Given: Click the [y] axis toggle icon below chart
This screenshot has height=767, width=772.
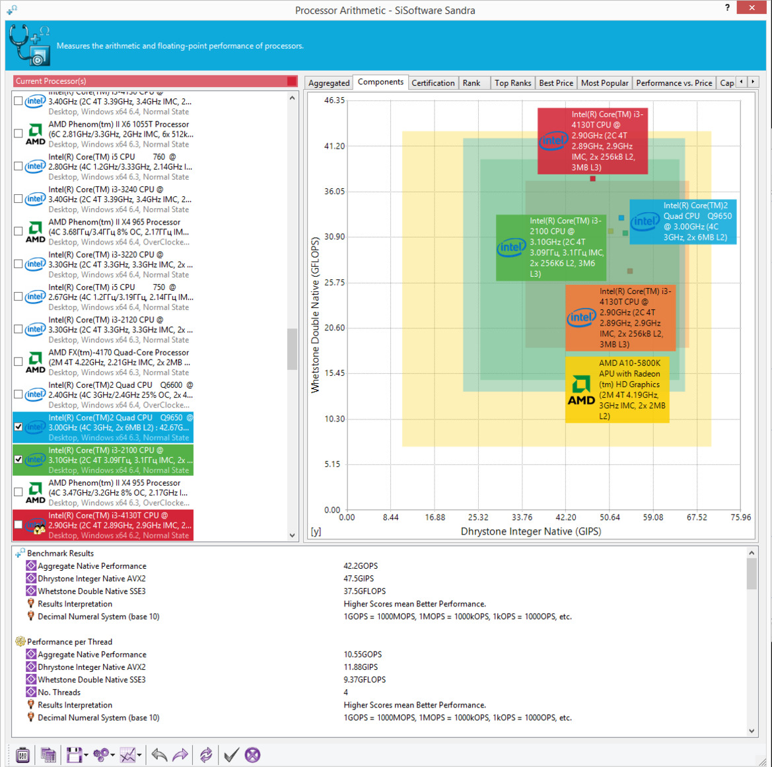Looking at the screenshot, I should pos(316,532).
